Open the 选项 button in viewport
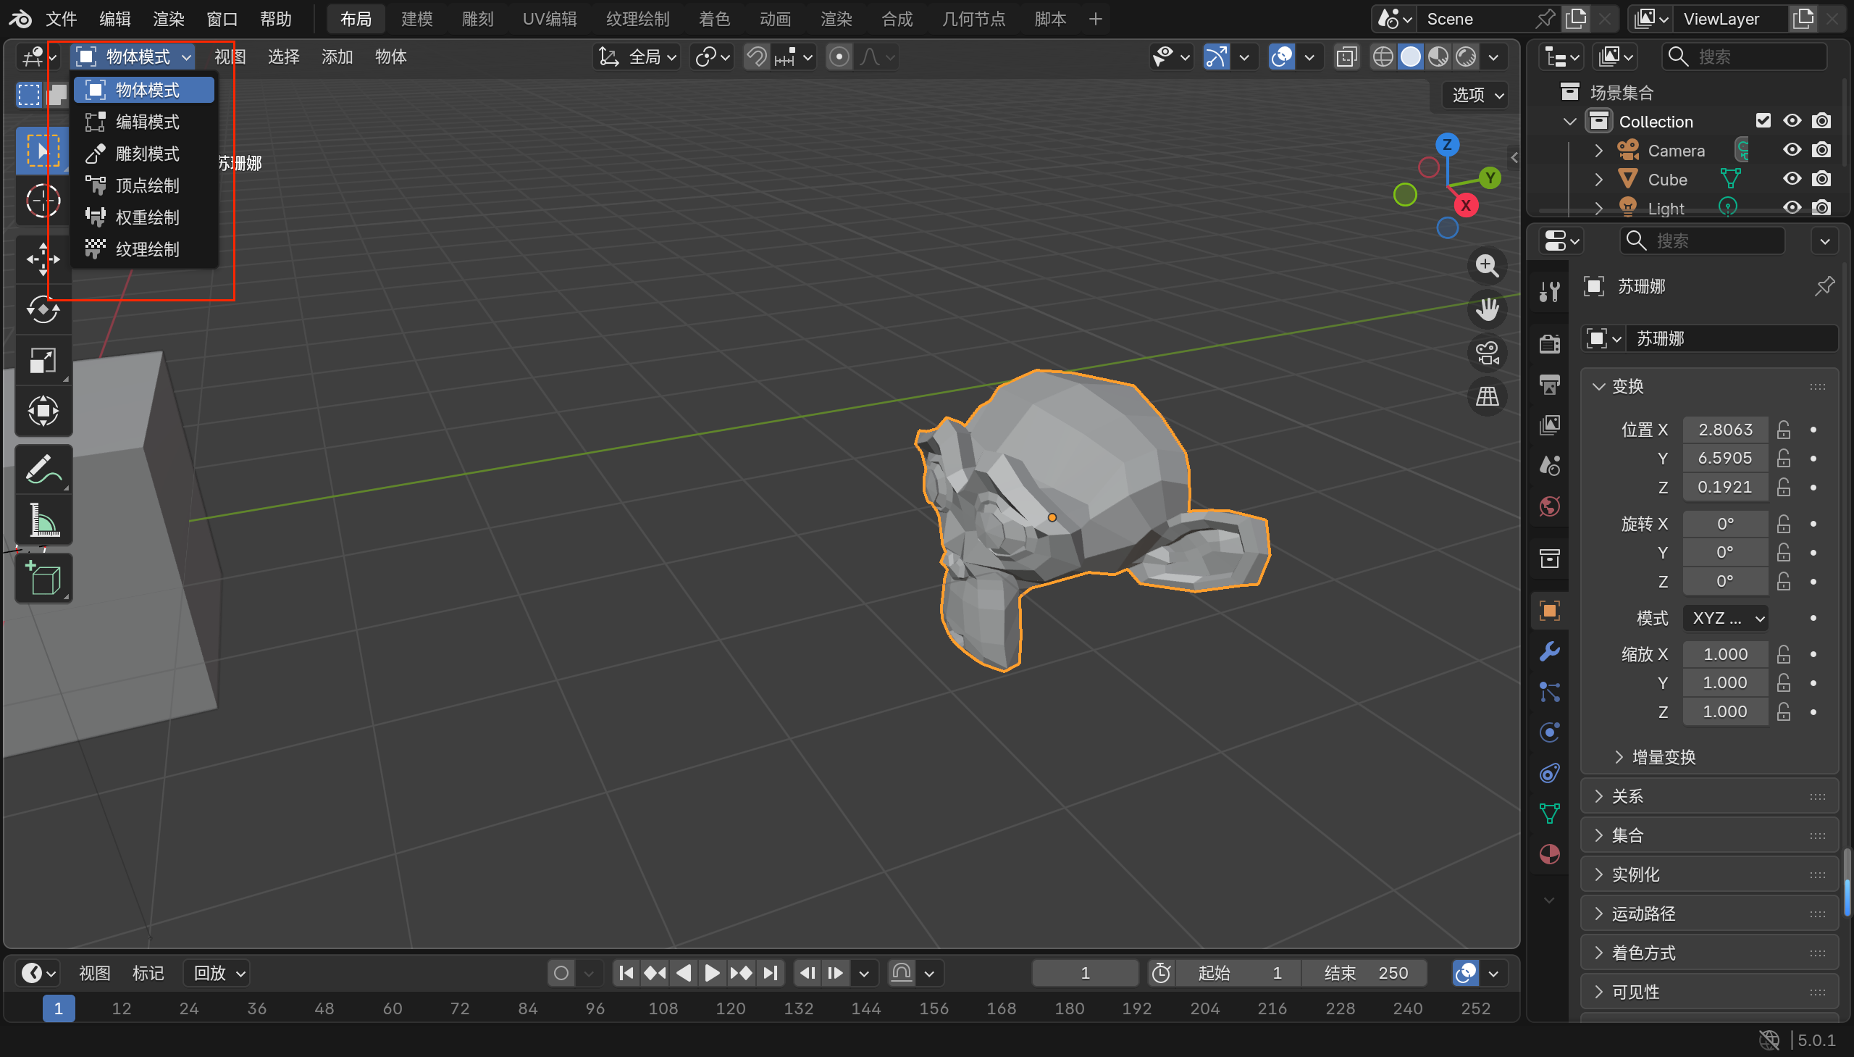 (x=1475, y=94)
